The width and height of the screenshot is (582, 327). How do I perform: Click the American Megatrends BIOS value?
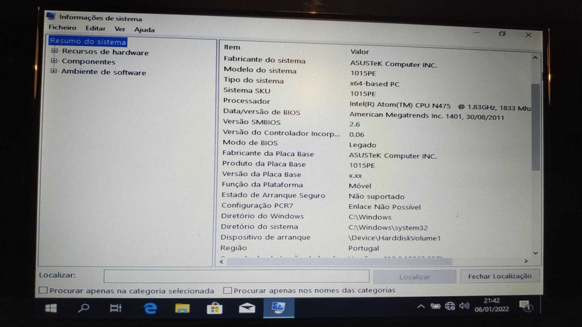tap(427, 116)
